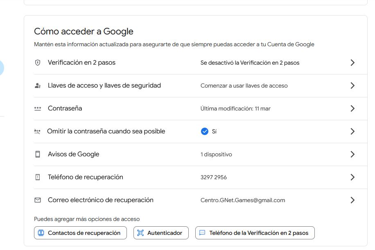Click the shield icon beside Verificación en 2 pasos
The height and width of the screenshot is (250, 375).
(x=38, y=63)
